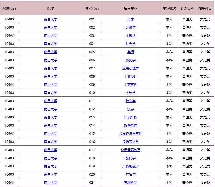This screenshot has width=215, height=187.
Task: Open the 英语 major link
Action: pos(131,52)
